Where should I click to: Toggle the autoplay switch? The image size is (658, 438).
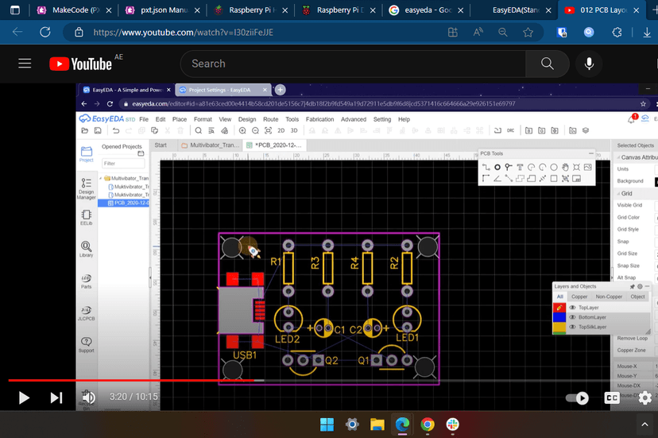click(x=578, y=397)
